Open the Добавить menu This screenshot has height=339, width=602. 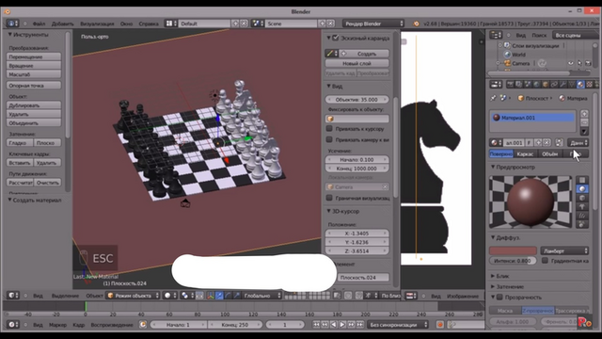click(63, 24)
